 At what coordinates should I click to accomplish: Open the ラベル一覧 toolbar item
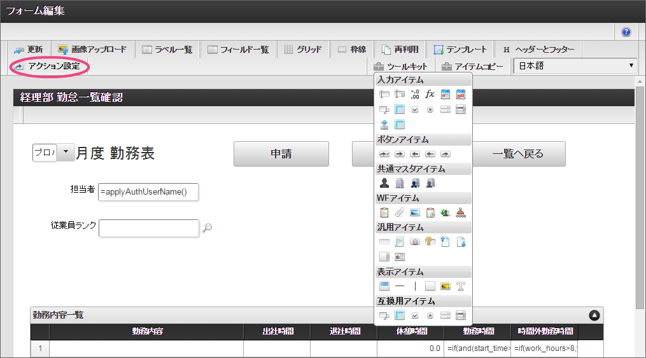(167, 50)
